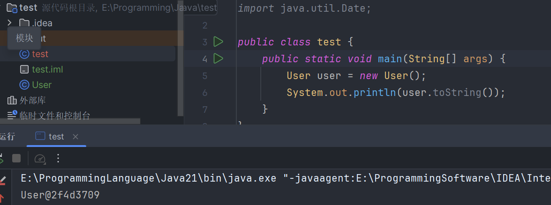Click the run gutter arrow next to main method
The height and width of the screenshot is (205, 551).
218,59
